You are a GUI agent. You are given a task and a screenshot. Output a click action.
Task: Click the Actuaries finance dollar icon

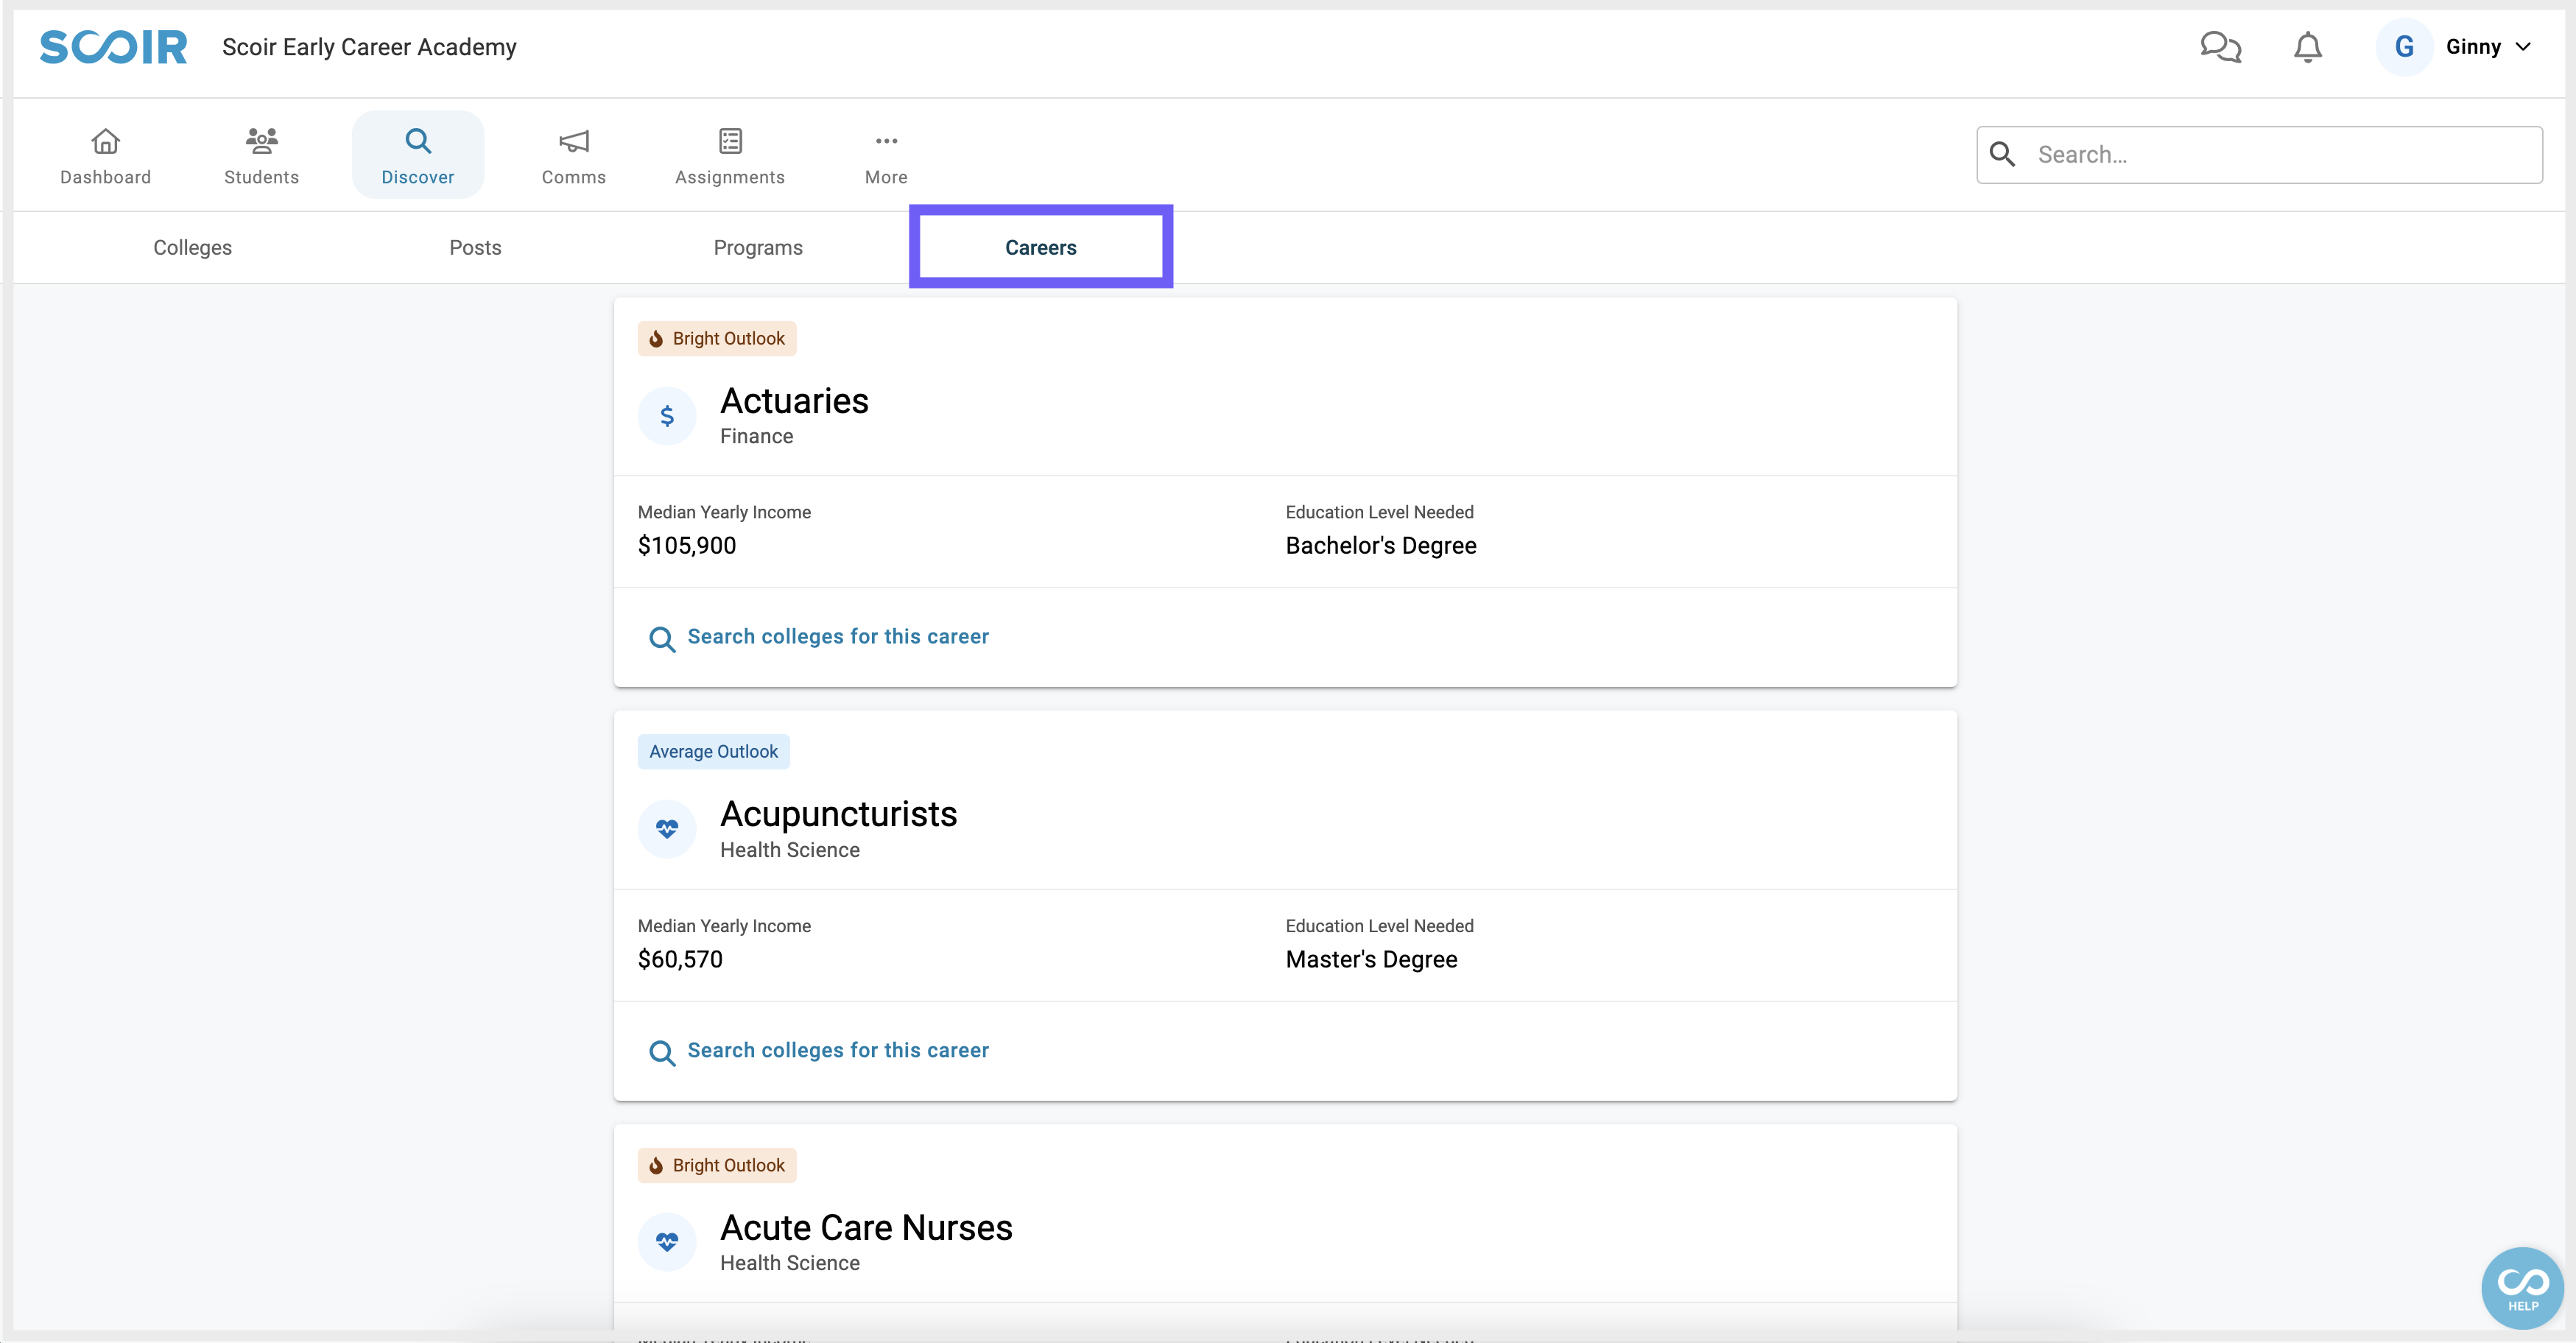667,416
